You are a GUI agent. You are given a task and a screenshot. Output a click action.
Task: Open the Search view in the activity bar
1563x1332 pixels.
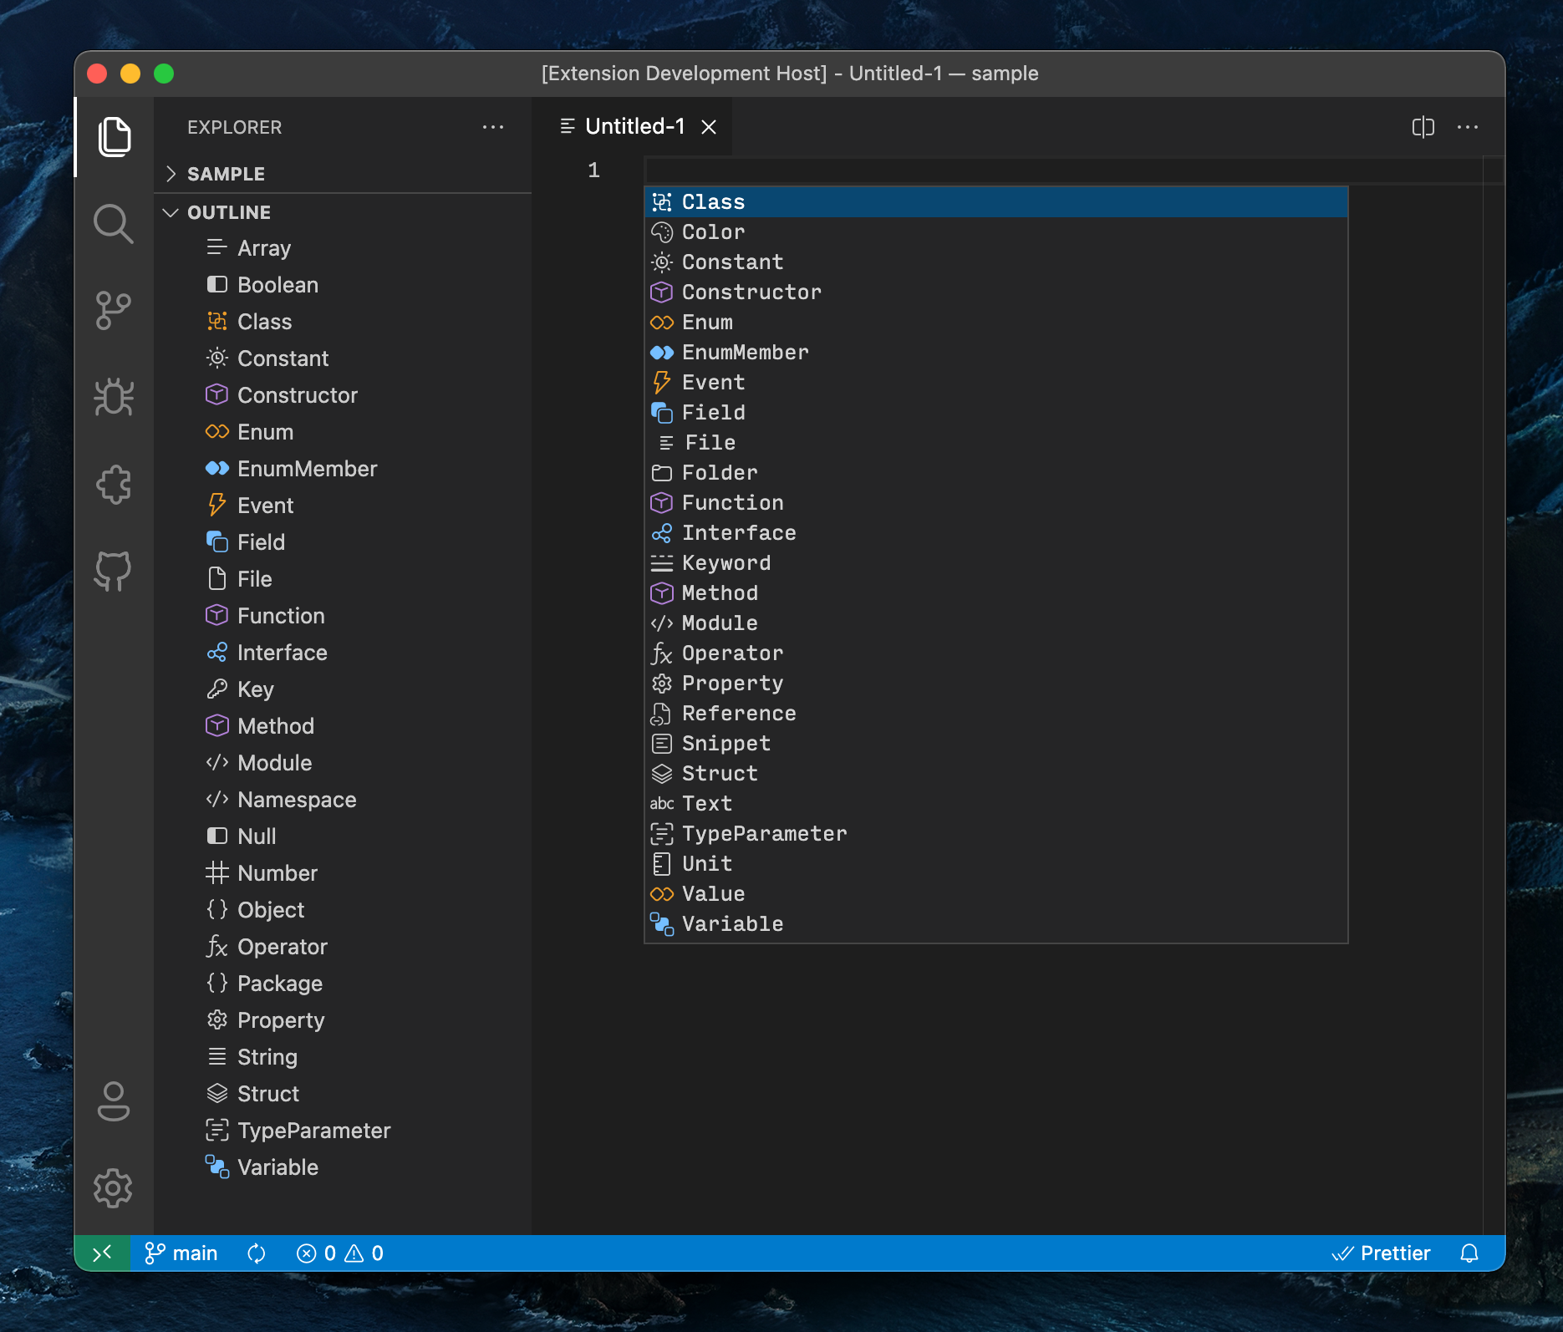point(114,224)
